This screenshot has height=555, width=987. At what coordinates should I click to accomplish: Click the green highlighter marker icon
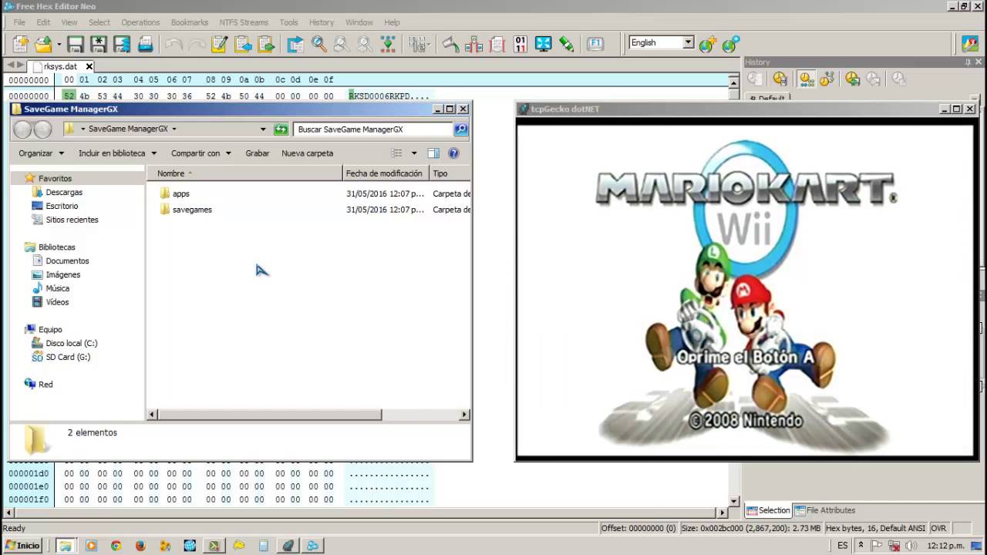coord(567,44)
